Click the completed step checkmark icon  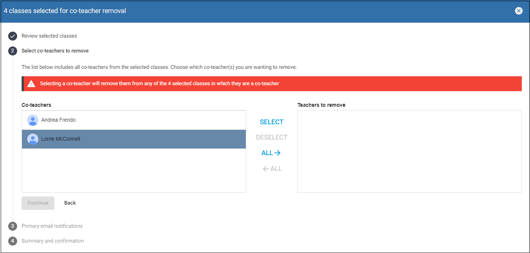coord(13,36)
